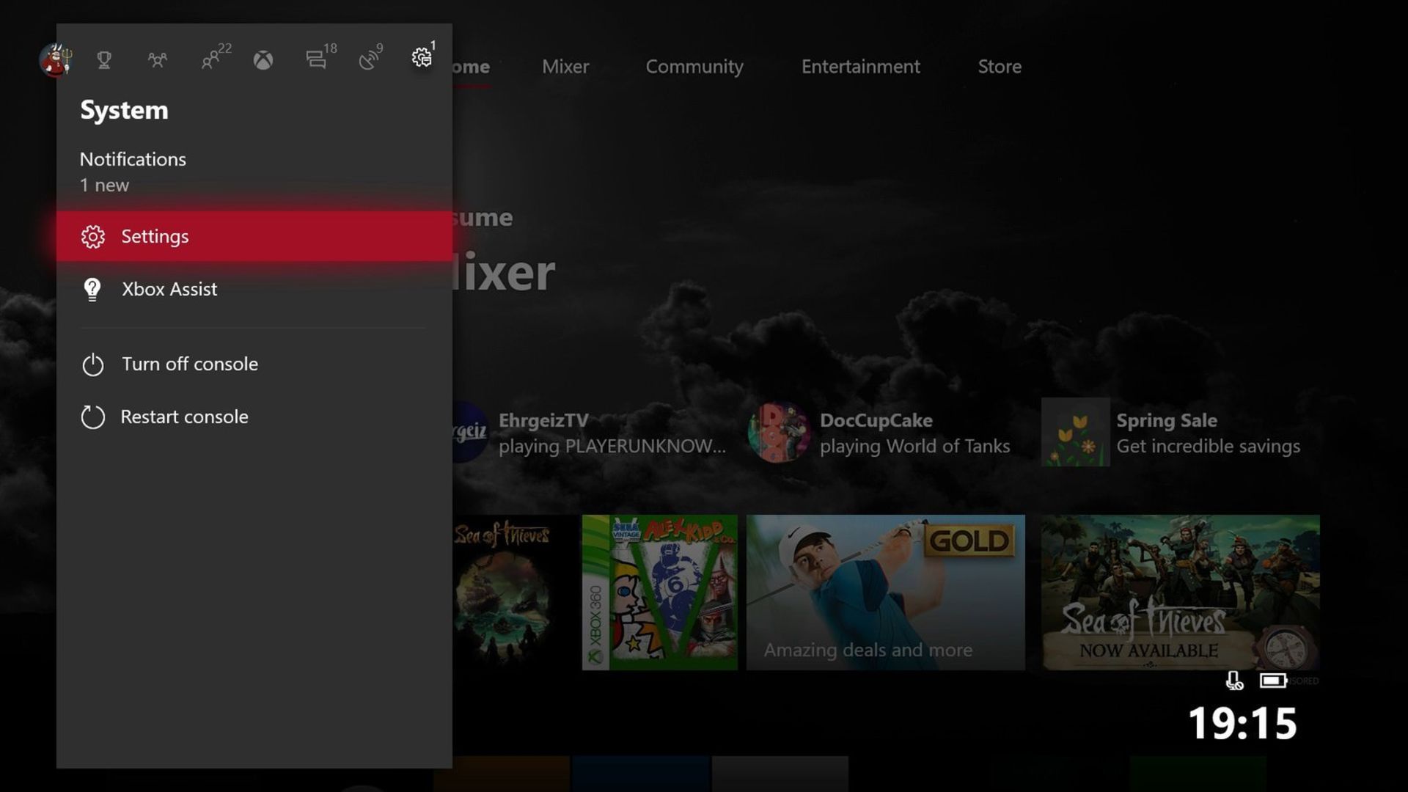Open DocCupCake playing World of Tanks
This screenshot has height=792, width=1408.
880,433
